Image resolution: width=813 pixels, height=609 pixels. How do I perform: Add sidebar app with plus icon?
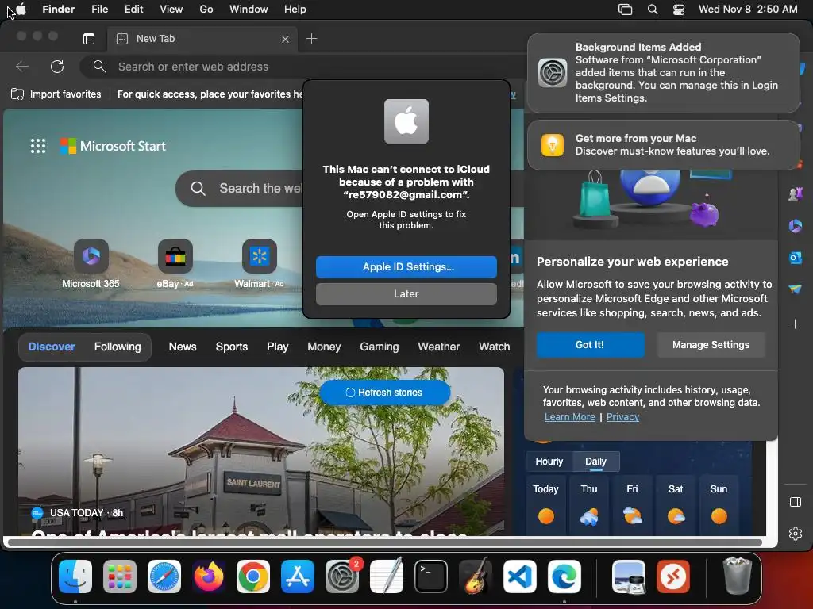(796, 324)
